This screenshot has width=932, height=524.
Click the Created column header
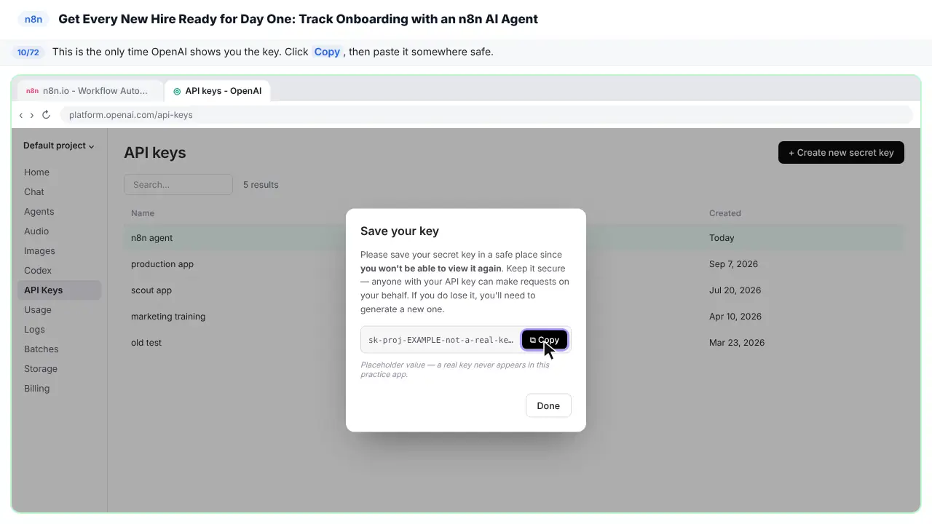point(724,213)
